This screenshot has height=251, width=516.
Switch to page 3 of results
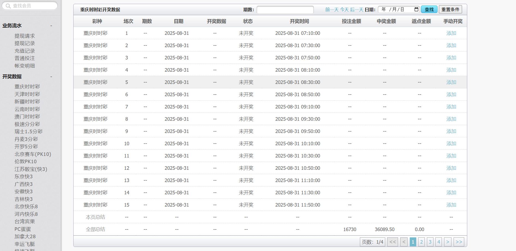[430, 242]
